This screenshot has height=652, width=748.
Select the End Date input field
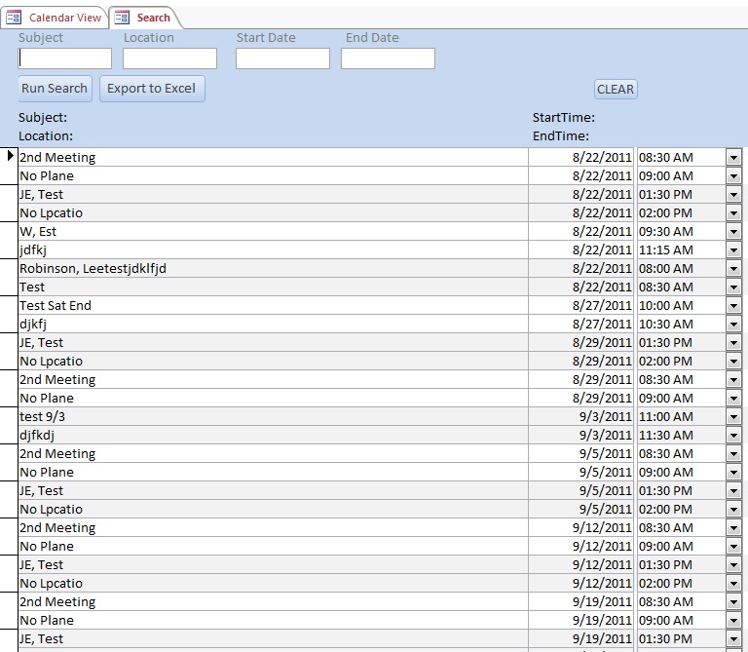pyautogui.click(x=388, y=58)
